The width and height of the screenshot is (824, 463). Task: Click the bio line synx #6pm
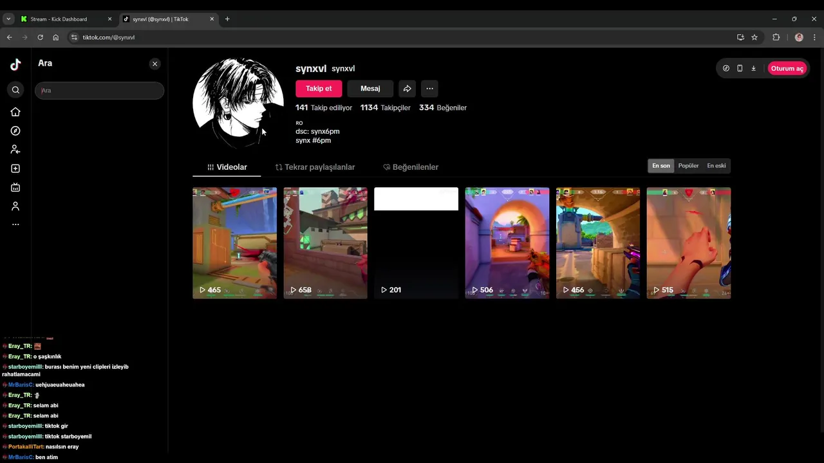[x=314, y=140]
